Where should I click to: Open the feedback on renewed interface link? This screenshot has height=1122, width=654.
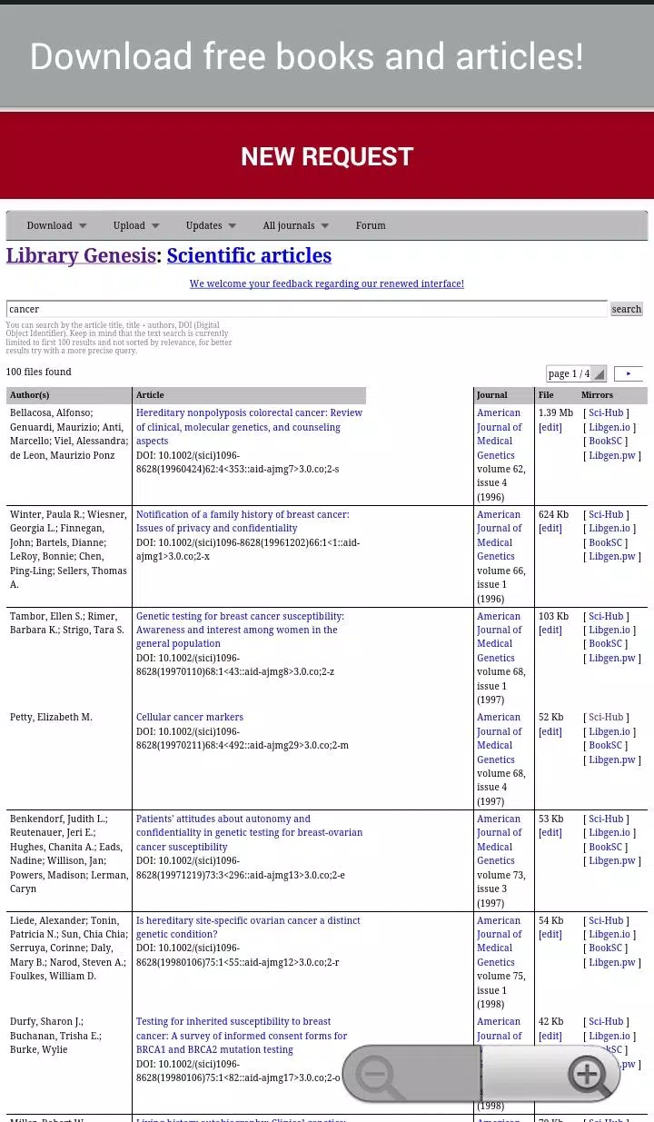[x=327, y=284]
